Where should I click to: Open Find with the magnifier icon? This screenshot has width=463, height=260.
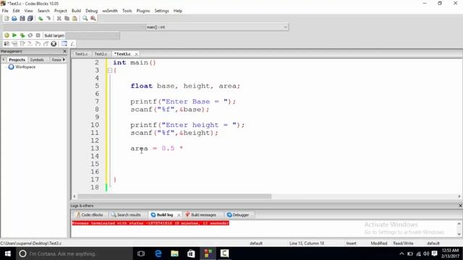[x=85, y=19]
